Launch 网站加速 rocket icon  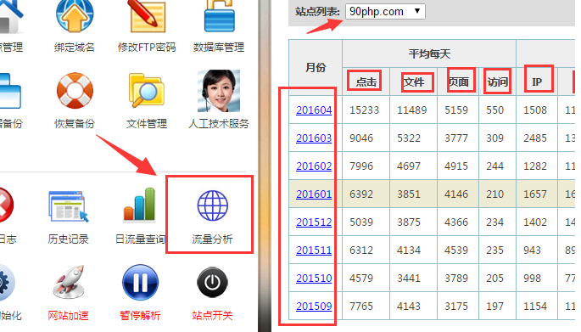tap(69, 282)
